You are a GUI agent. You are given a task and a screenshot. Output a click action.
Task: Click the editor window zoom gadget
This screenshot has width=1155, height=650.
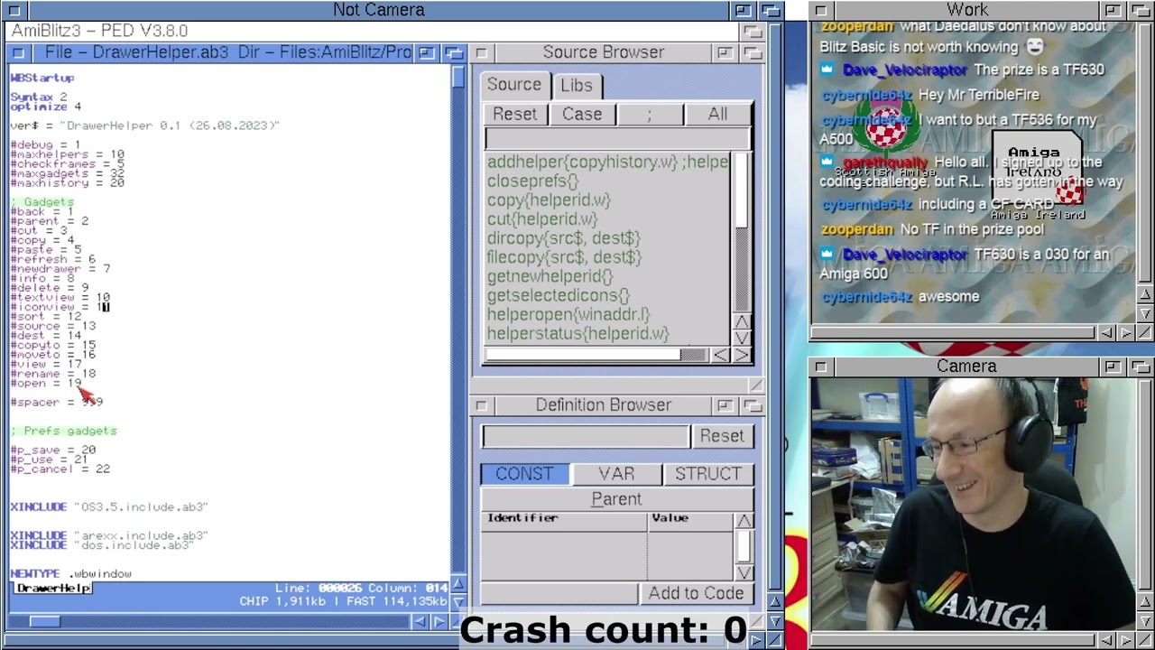click(x=427, y=52)
